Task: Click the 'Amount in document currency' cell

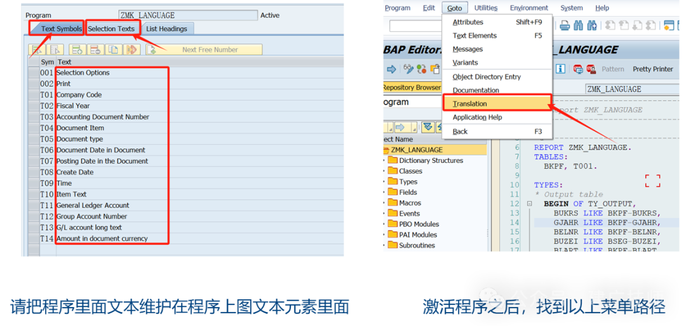Action: click(x=102, y=238)
